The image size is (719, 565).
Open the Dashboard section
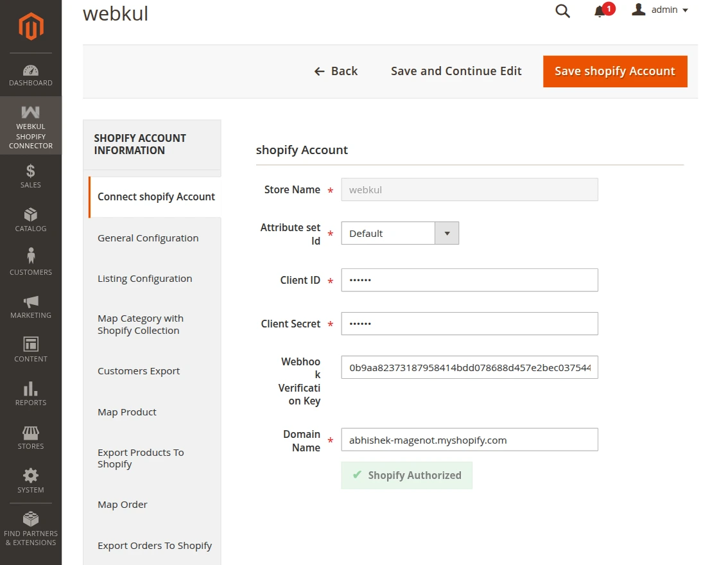31,75
